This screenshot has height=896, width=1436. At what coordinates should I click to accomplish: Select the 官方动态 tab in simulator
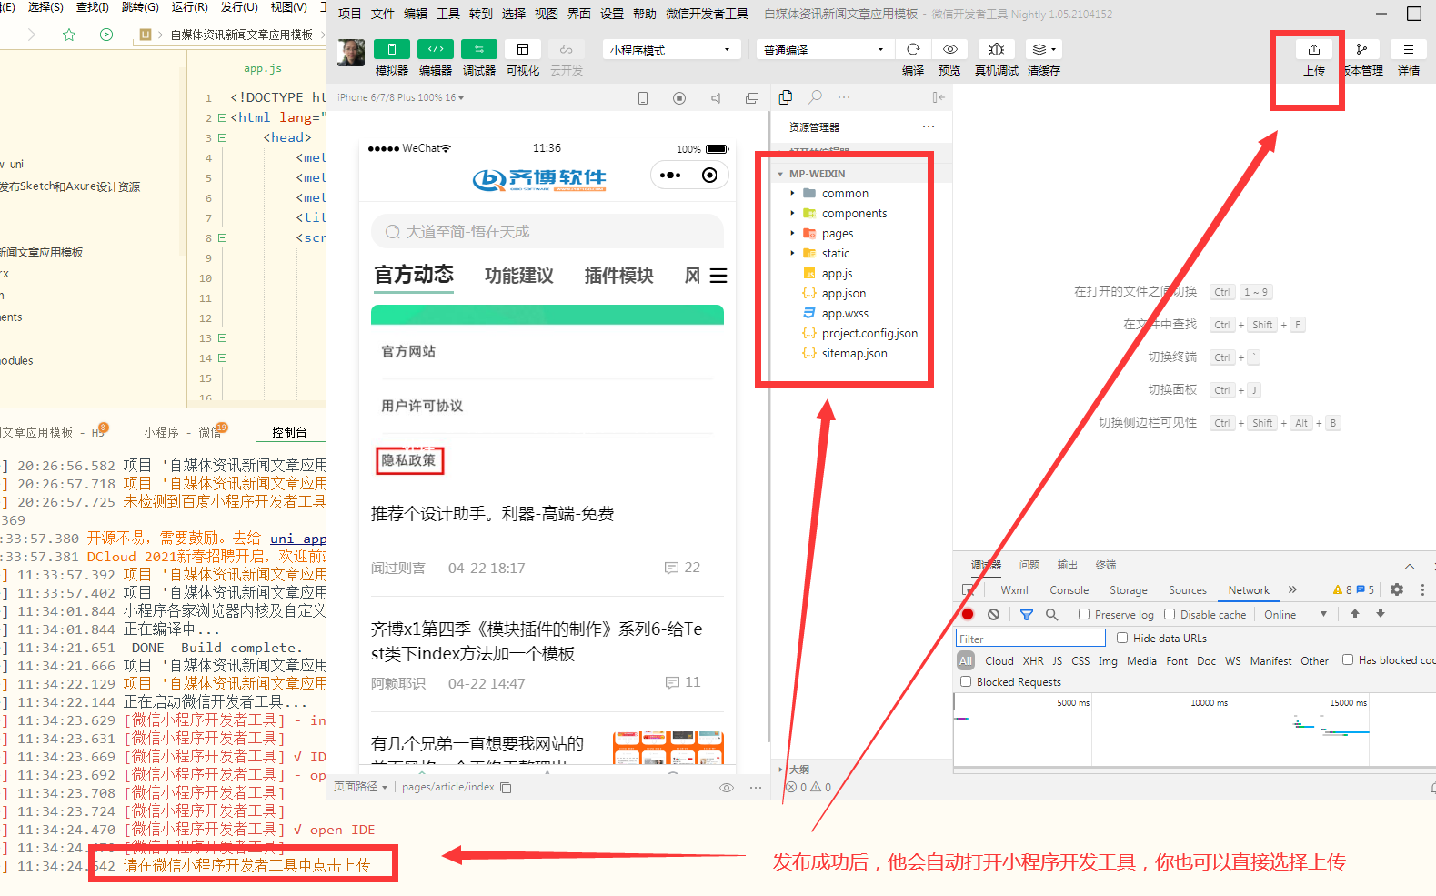point(414,275)
